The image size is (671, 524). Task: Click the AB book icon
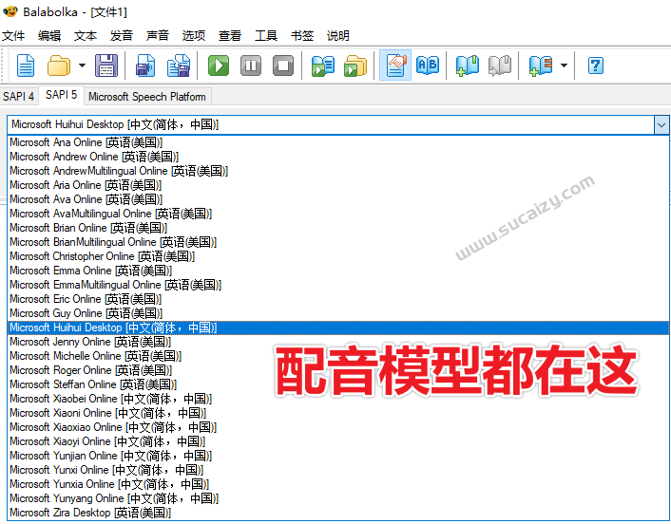(428, 65)
